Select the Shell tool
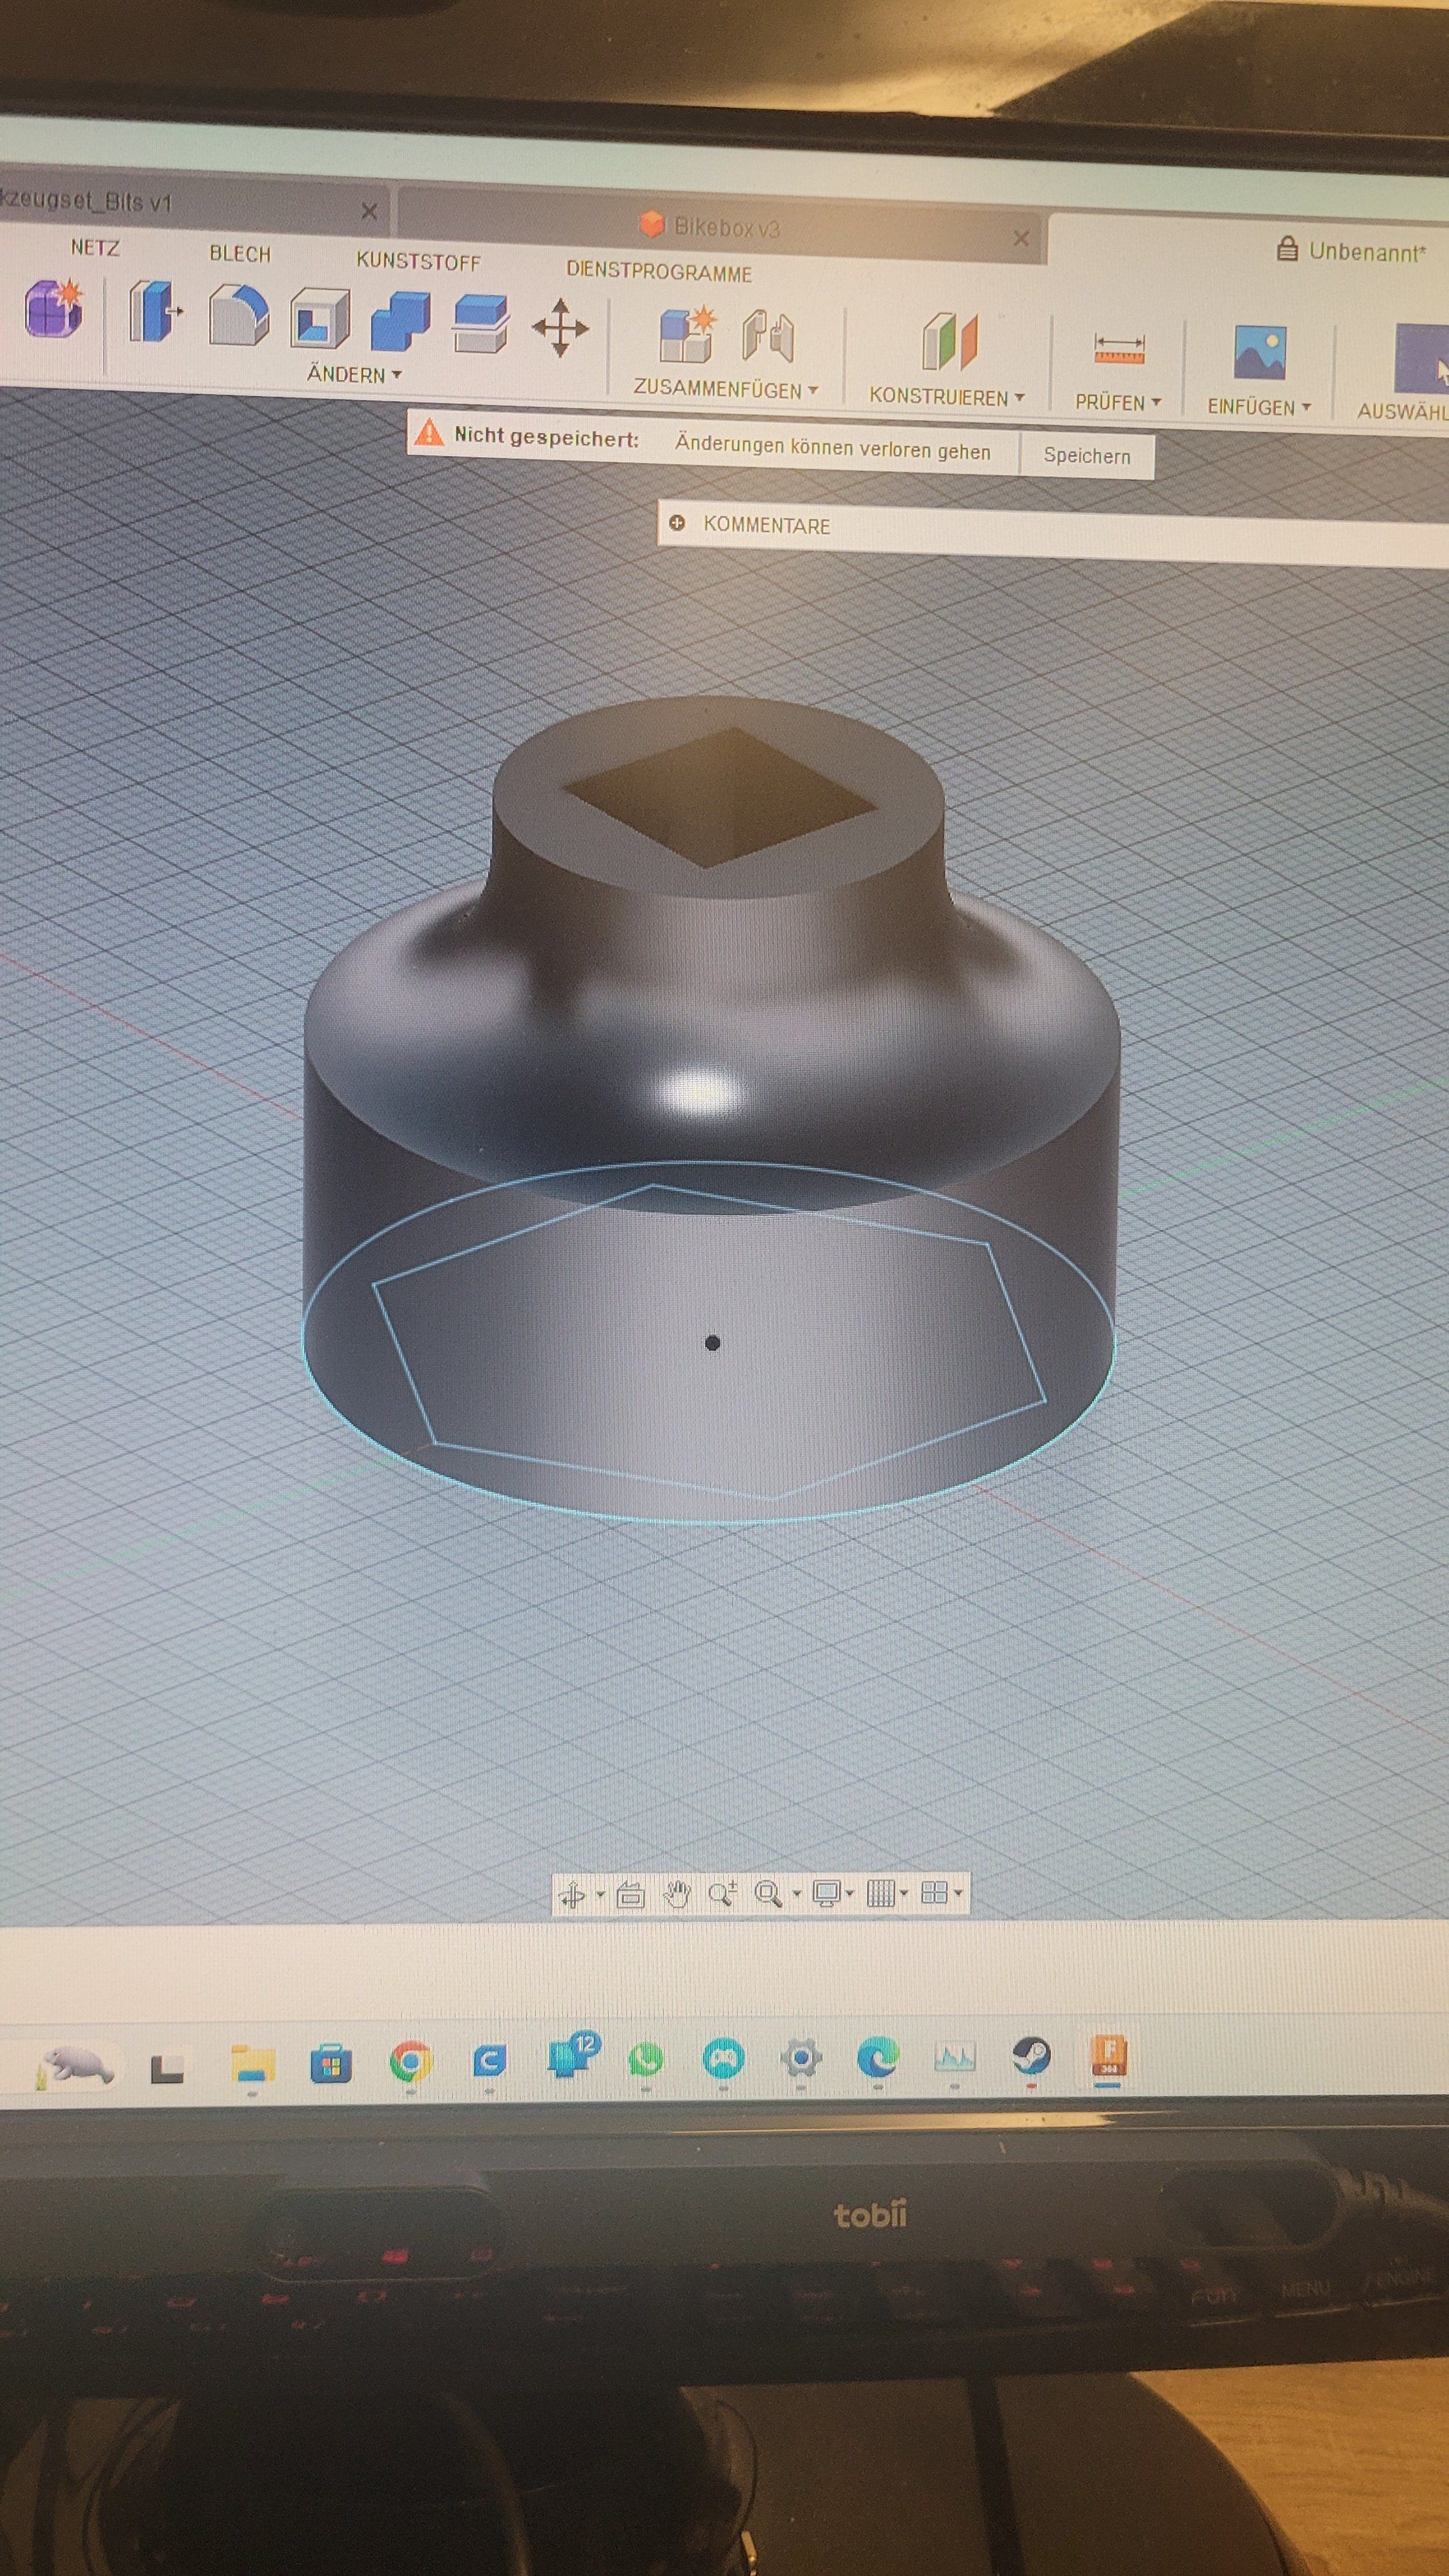 [319, 318]
